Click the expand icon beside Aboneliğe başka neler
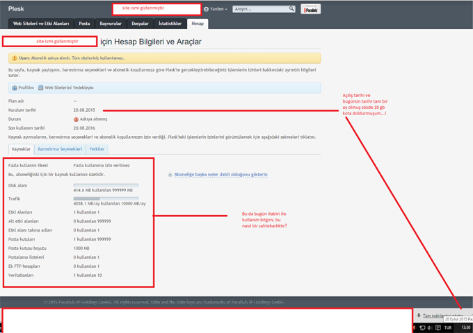The width and height of the screenshot is (473, 333). [x=170, y=174]
